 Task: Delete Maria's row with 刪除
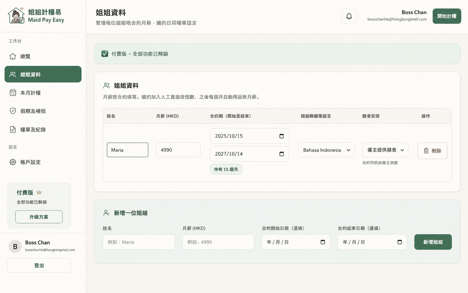(432, 151)
